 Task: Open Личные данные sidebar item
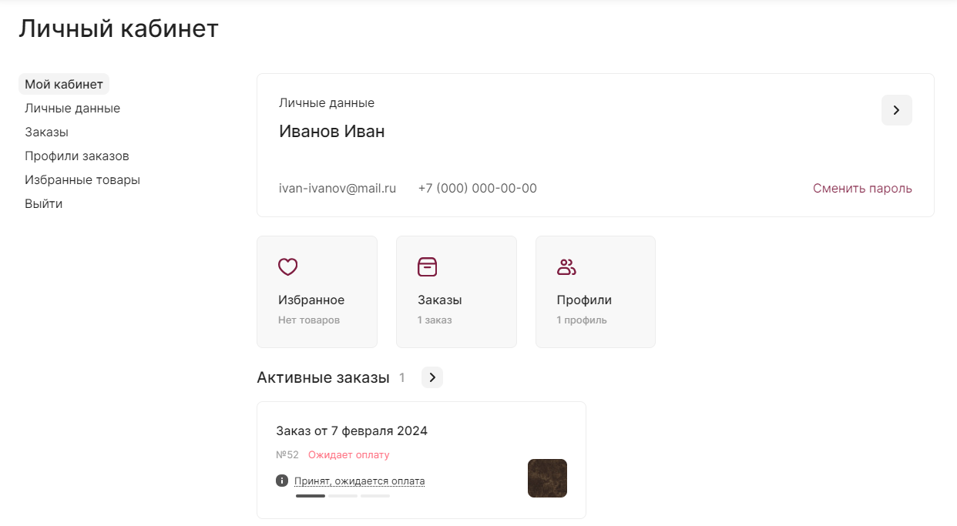[x=72, y=108]
